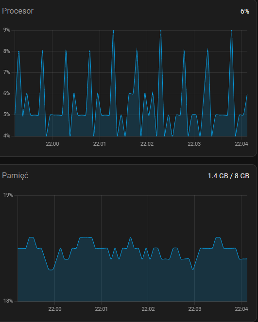
Task: Click the 18% axis label on Pamięć chart
Action: pos(8,301)
